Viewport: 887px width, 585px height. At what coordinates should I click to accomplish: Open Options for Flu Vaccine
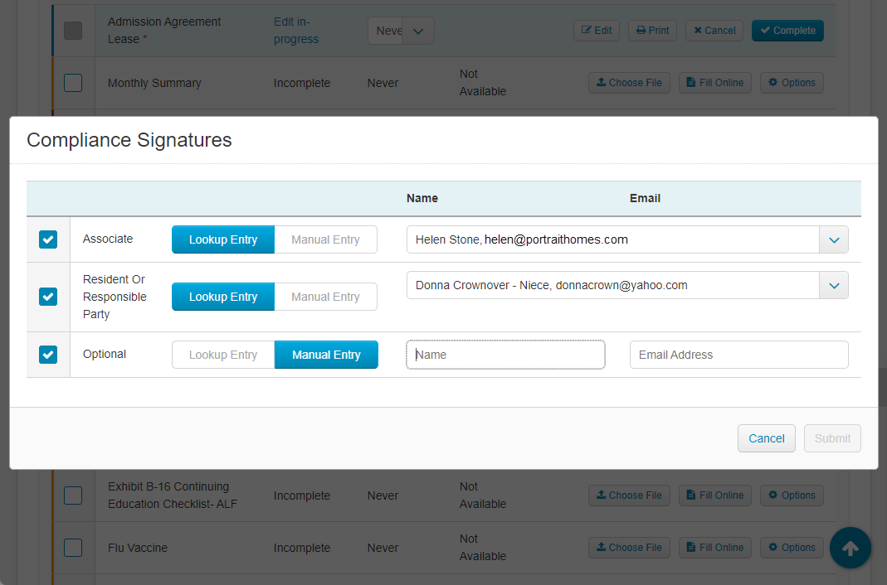pos(792,547)
